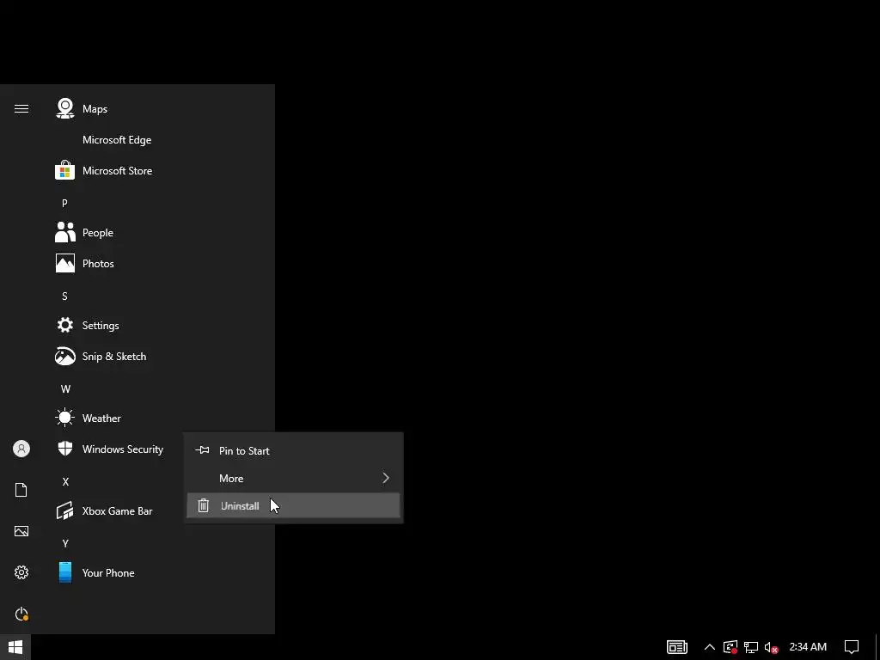The image size is (880, 660).
Task: Open Photos app icon
Action: point(65,263)
